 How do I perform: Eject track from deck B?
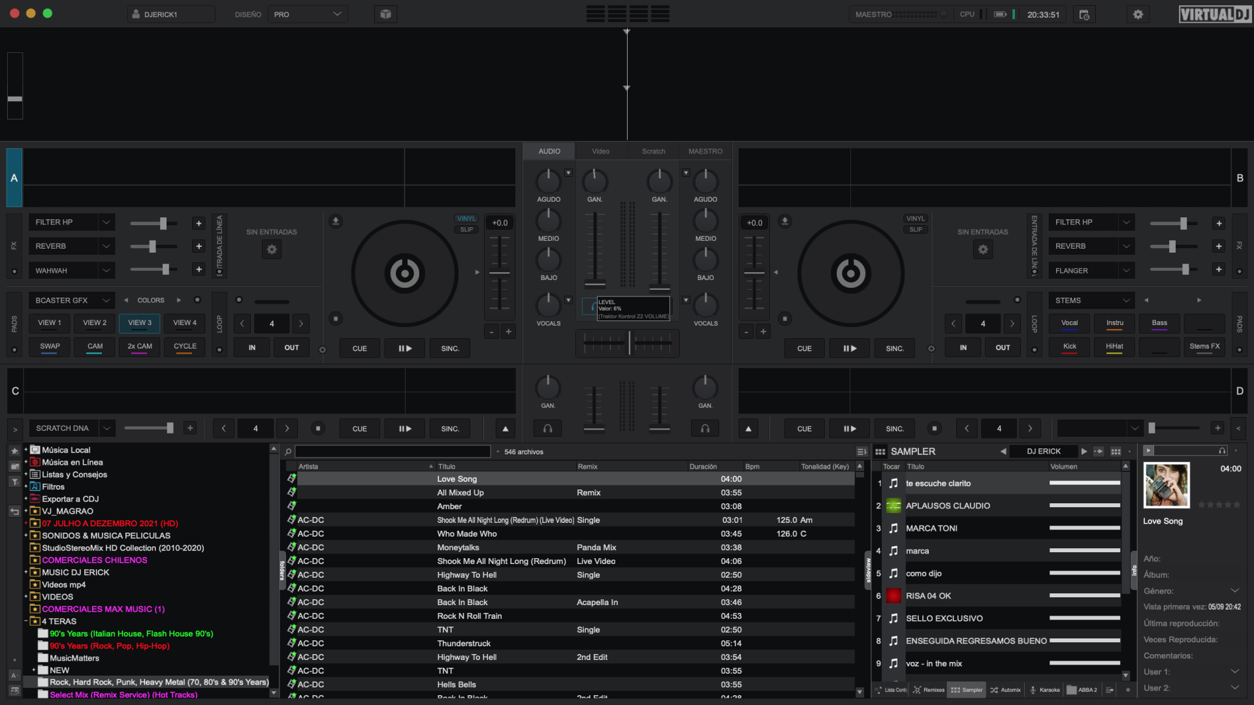785,221
